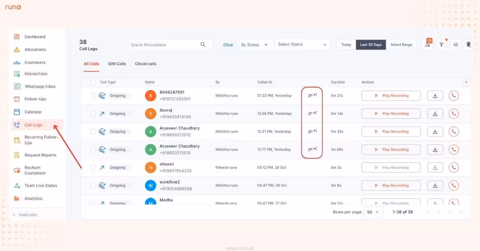Check the select-all checkbox in table header

(x=92, y=82)
